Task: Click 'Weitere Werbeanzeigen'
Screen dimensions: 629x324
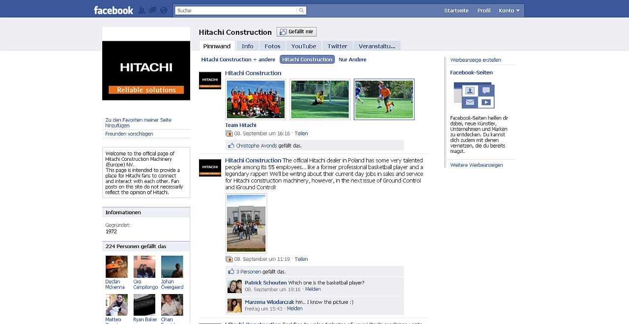Action: coord(477,165)
